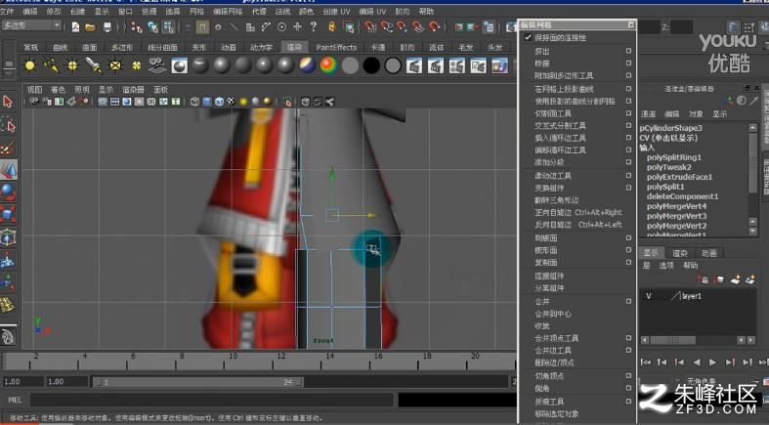Click the textured checker icon in viewport toolbar
Image resolution: width=769 pixels, height=425 pixels.
pyautogui.click(x=231, y=102)
